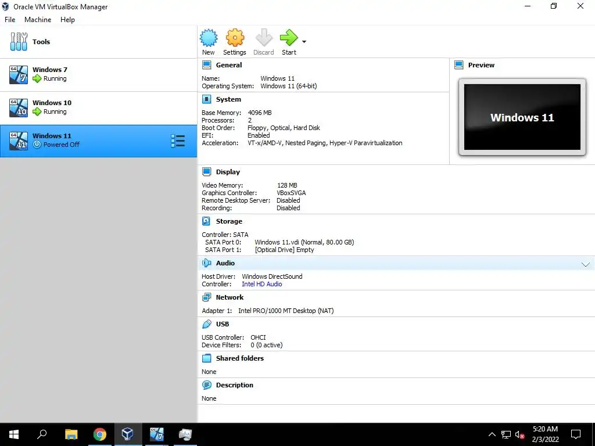
Task: Open the File menu
Action: point(10,20)
